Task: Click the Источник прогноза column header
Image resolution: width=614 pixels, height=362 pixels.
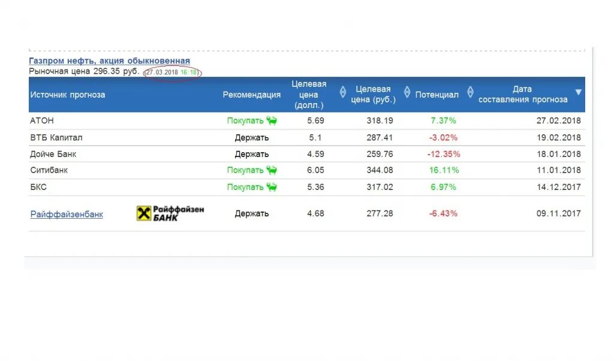Action: pos(67,95)
